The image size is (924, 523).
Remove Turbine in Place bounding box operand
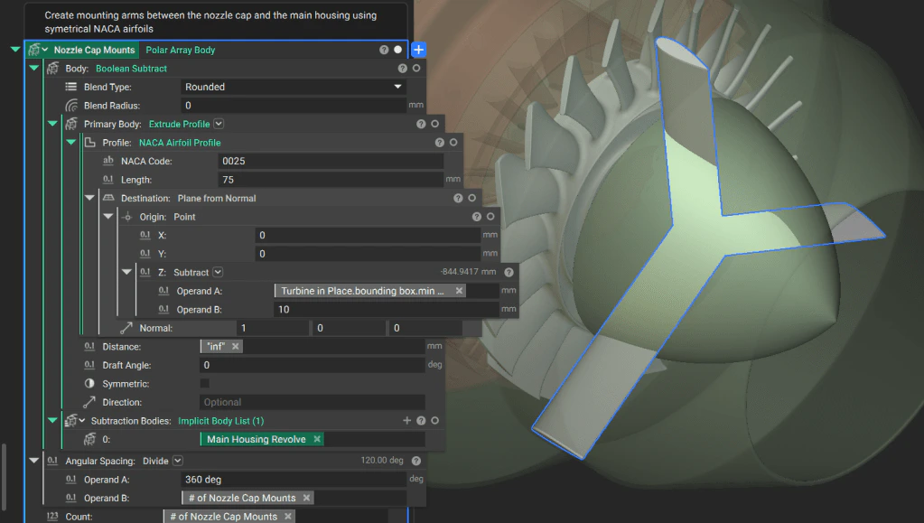click(x=459, y=291)
